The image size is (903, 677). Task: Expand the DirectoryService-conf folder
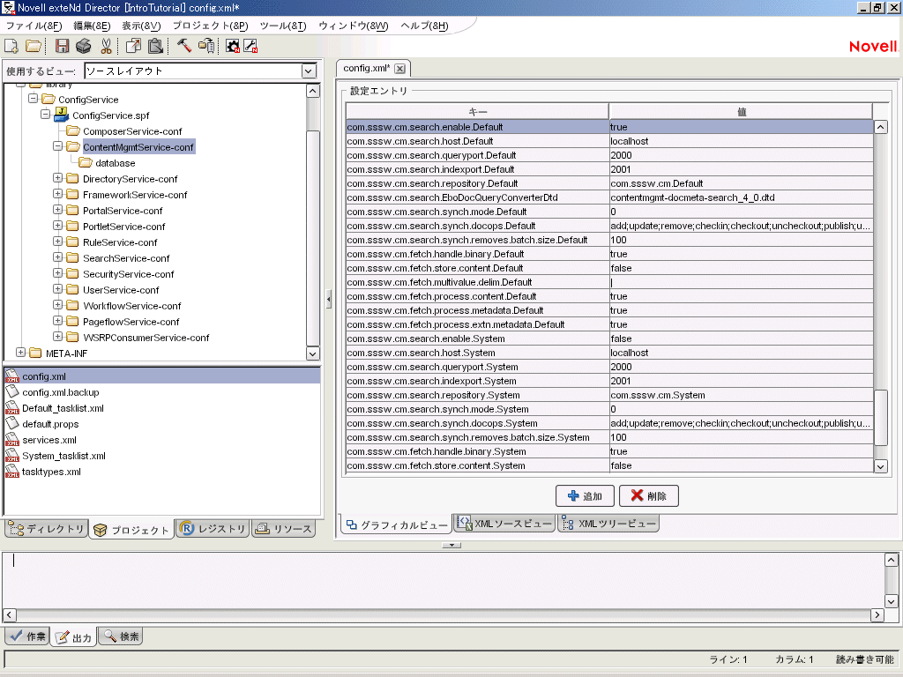coord(58,179)
